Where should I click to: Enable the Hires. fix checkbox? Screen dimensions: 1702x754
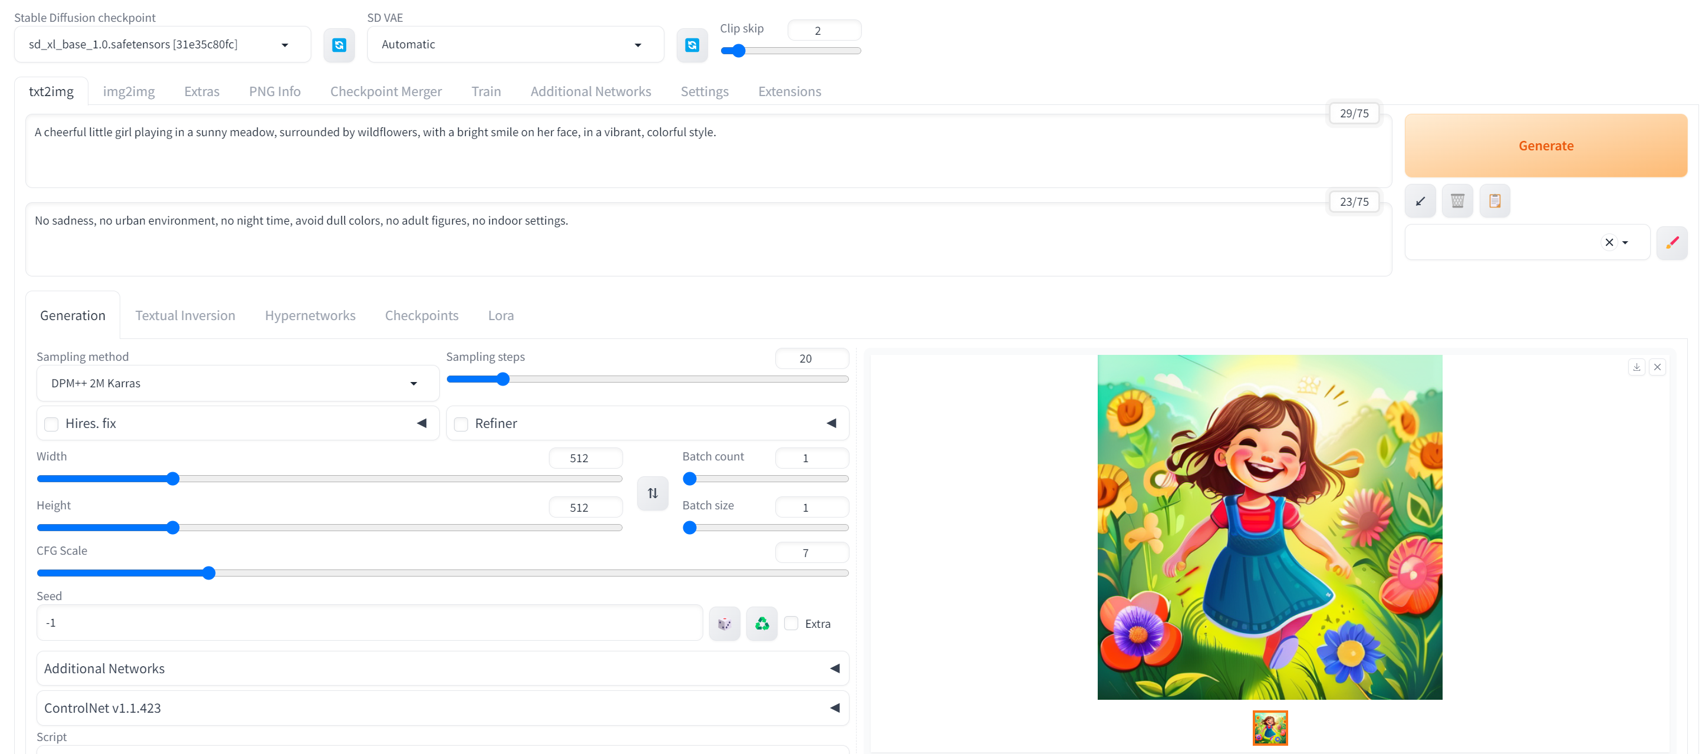51,423
